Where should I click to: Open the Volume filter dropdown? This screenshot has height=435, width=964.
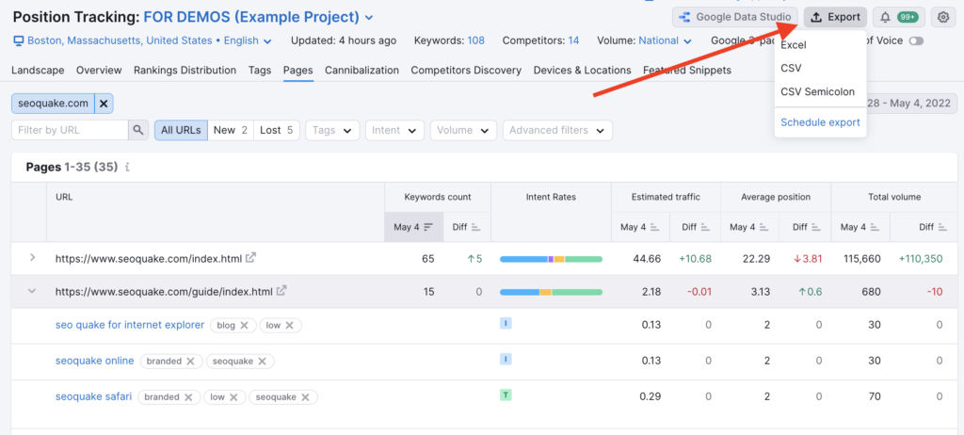point(463,130)
